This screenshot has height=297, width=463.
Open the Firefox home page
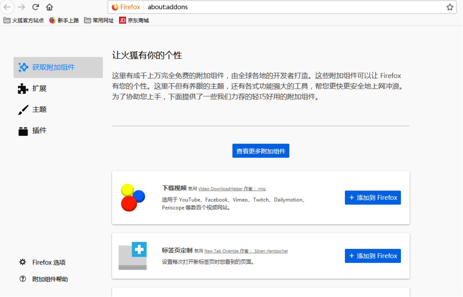(x=49, y=7)
